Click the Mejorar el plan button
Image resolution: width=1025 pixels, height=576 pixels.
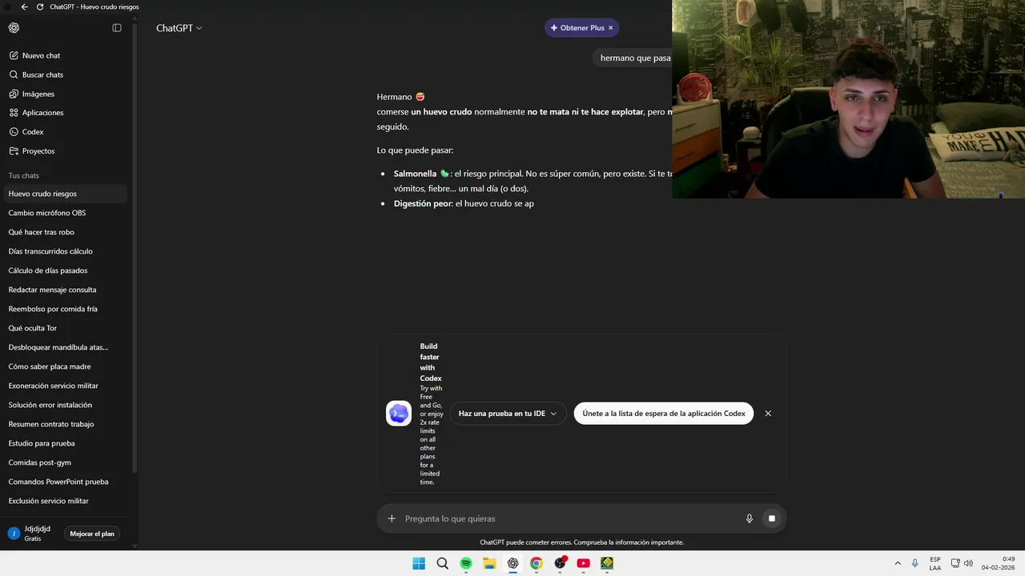point(92,534)
